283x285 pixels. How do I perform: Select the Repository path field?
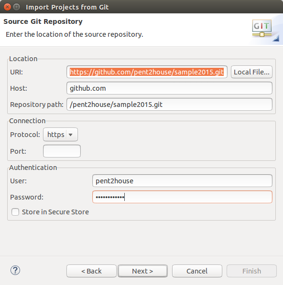pos(169,105)
